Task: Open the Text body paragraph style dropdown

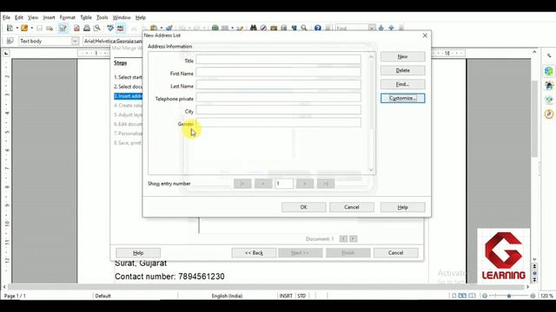Action: point(75,41)
